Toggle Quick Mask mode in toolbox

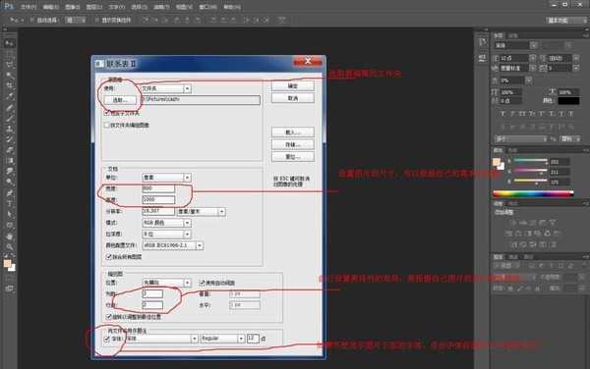coord(9,289)
